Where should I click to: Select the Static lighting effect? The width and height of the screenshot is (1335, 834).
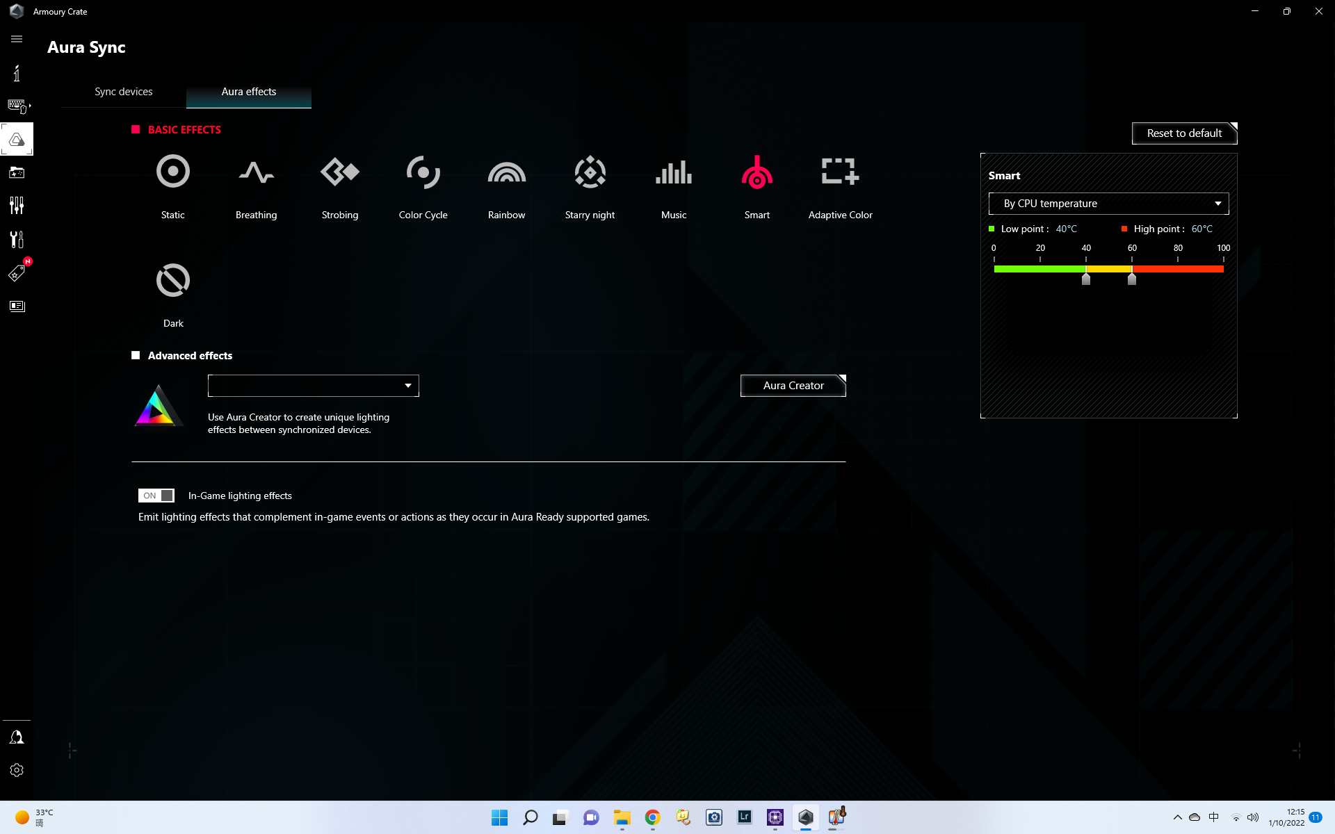point(173,172)
